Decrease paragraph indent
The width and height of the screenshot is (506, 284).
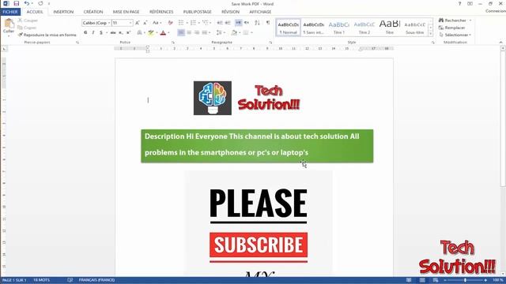(x=220, y=23)
